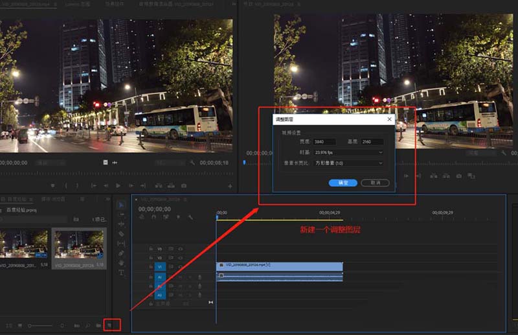Select the Pen tool in the toolbar
518x335 pixels.
coord(121,253)
